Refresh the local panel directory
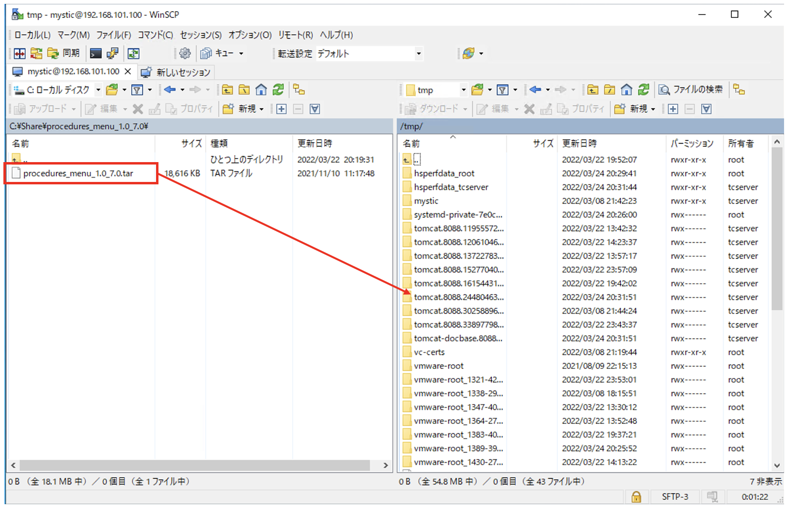 278,90
